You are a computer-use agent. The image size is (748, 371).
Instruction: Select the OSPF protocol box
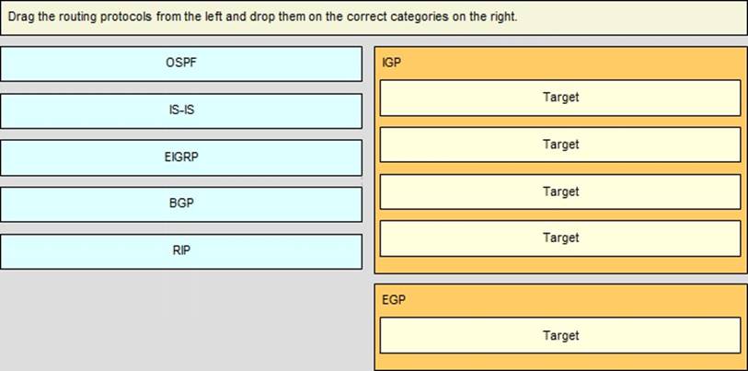(x=181, y=64)
